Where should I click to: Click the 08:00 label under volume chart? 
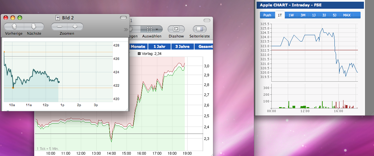271,111
